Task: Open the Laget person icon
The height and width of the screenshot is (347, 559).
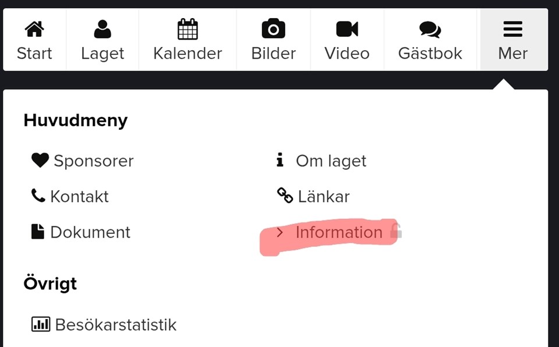Action: (x=102, y=29)
